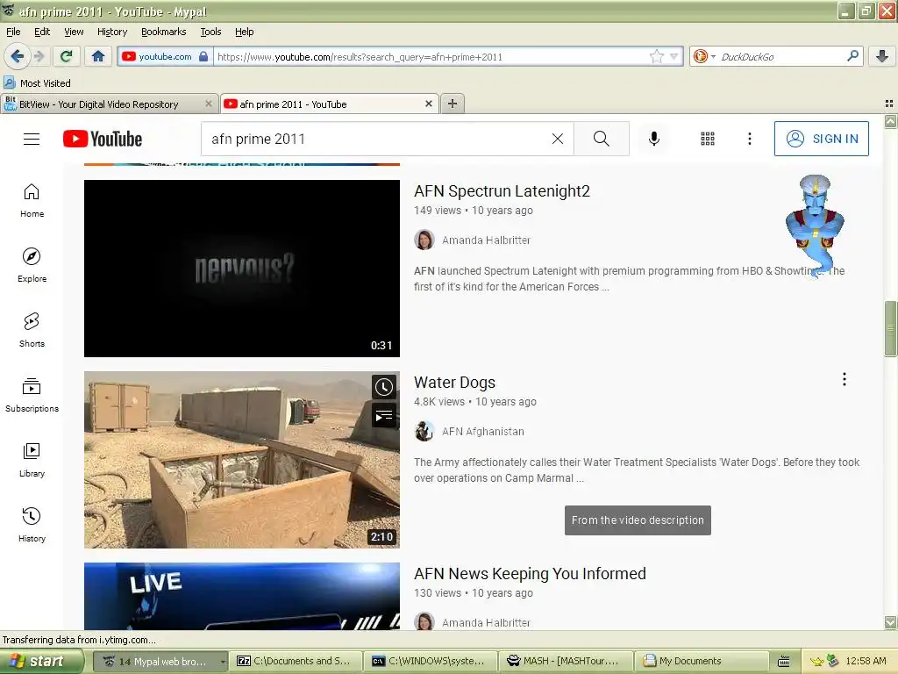The height and width of the screenshot is (674, 898).
Task: Open YouTube settings three-dot menu
Action: pos(749,139)
